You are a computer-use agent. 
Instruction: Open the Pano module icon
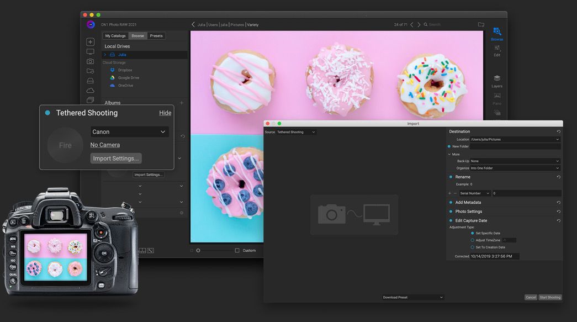coord(497,96)
